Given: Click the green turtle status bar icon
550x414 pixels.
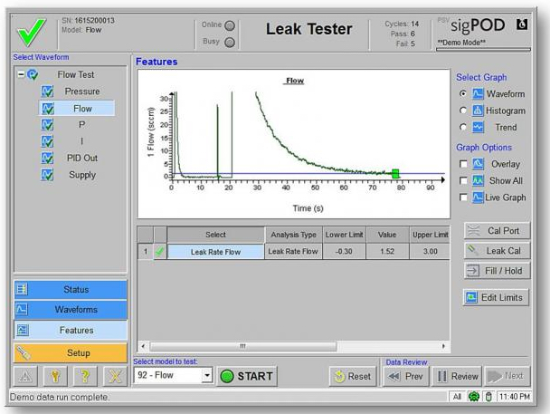Looking at the screenshot, I should click(x=474, y=397).
